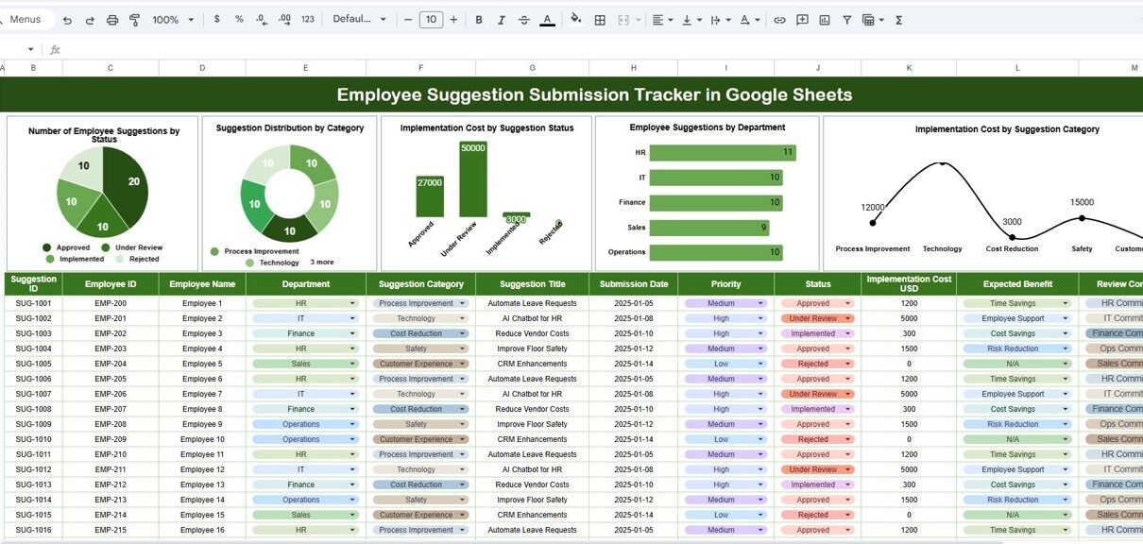The width and height of the screenshot is (1143, 544).
Task: Open the fill color picker
Action: coord(575,20)
